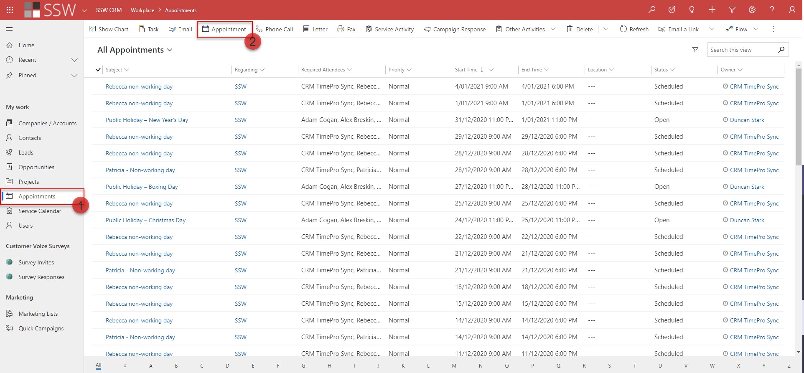Open the task flow checkmark circle icon
Image resolution: width=804 pixels, height=373 pixels.
coord(672,10)
